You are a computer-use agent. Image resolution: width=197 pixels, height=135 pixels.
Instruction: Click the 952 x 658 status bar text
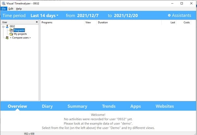pos(29,134)
